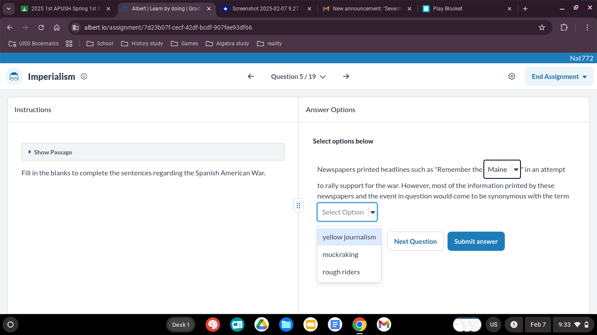Open the system status tray at 9:33
597x335 pixels.
[574, 325]
